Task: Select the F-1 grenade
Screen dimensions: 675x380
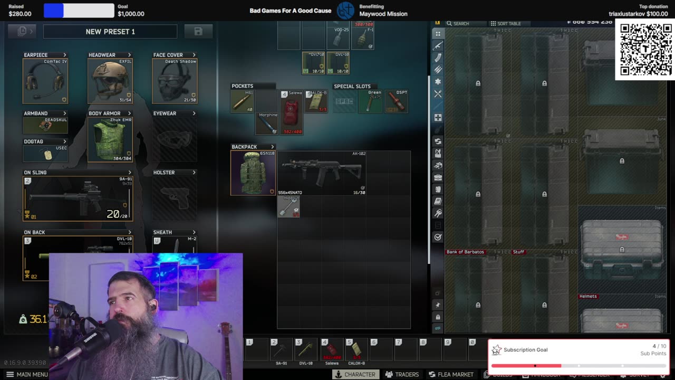Action: [x=363, y=37]
